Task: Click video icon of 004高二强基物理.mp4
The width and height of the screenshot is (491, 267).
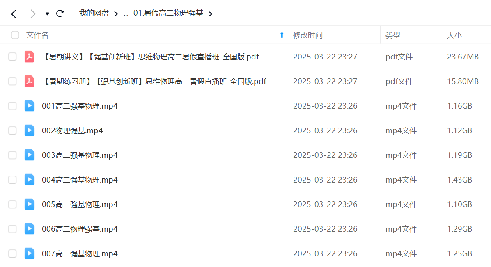Action: [x=30, y=180]
